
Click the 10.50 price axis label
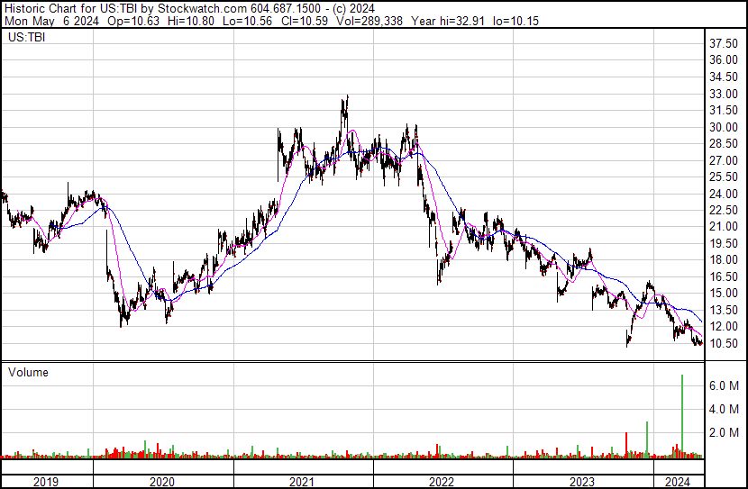(x=724, y=344)
